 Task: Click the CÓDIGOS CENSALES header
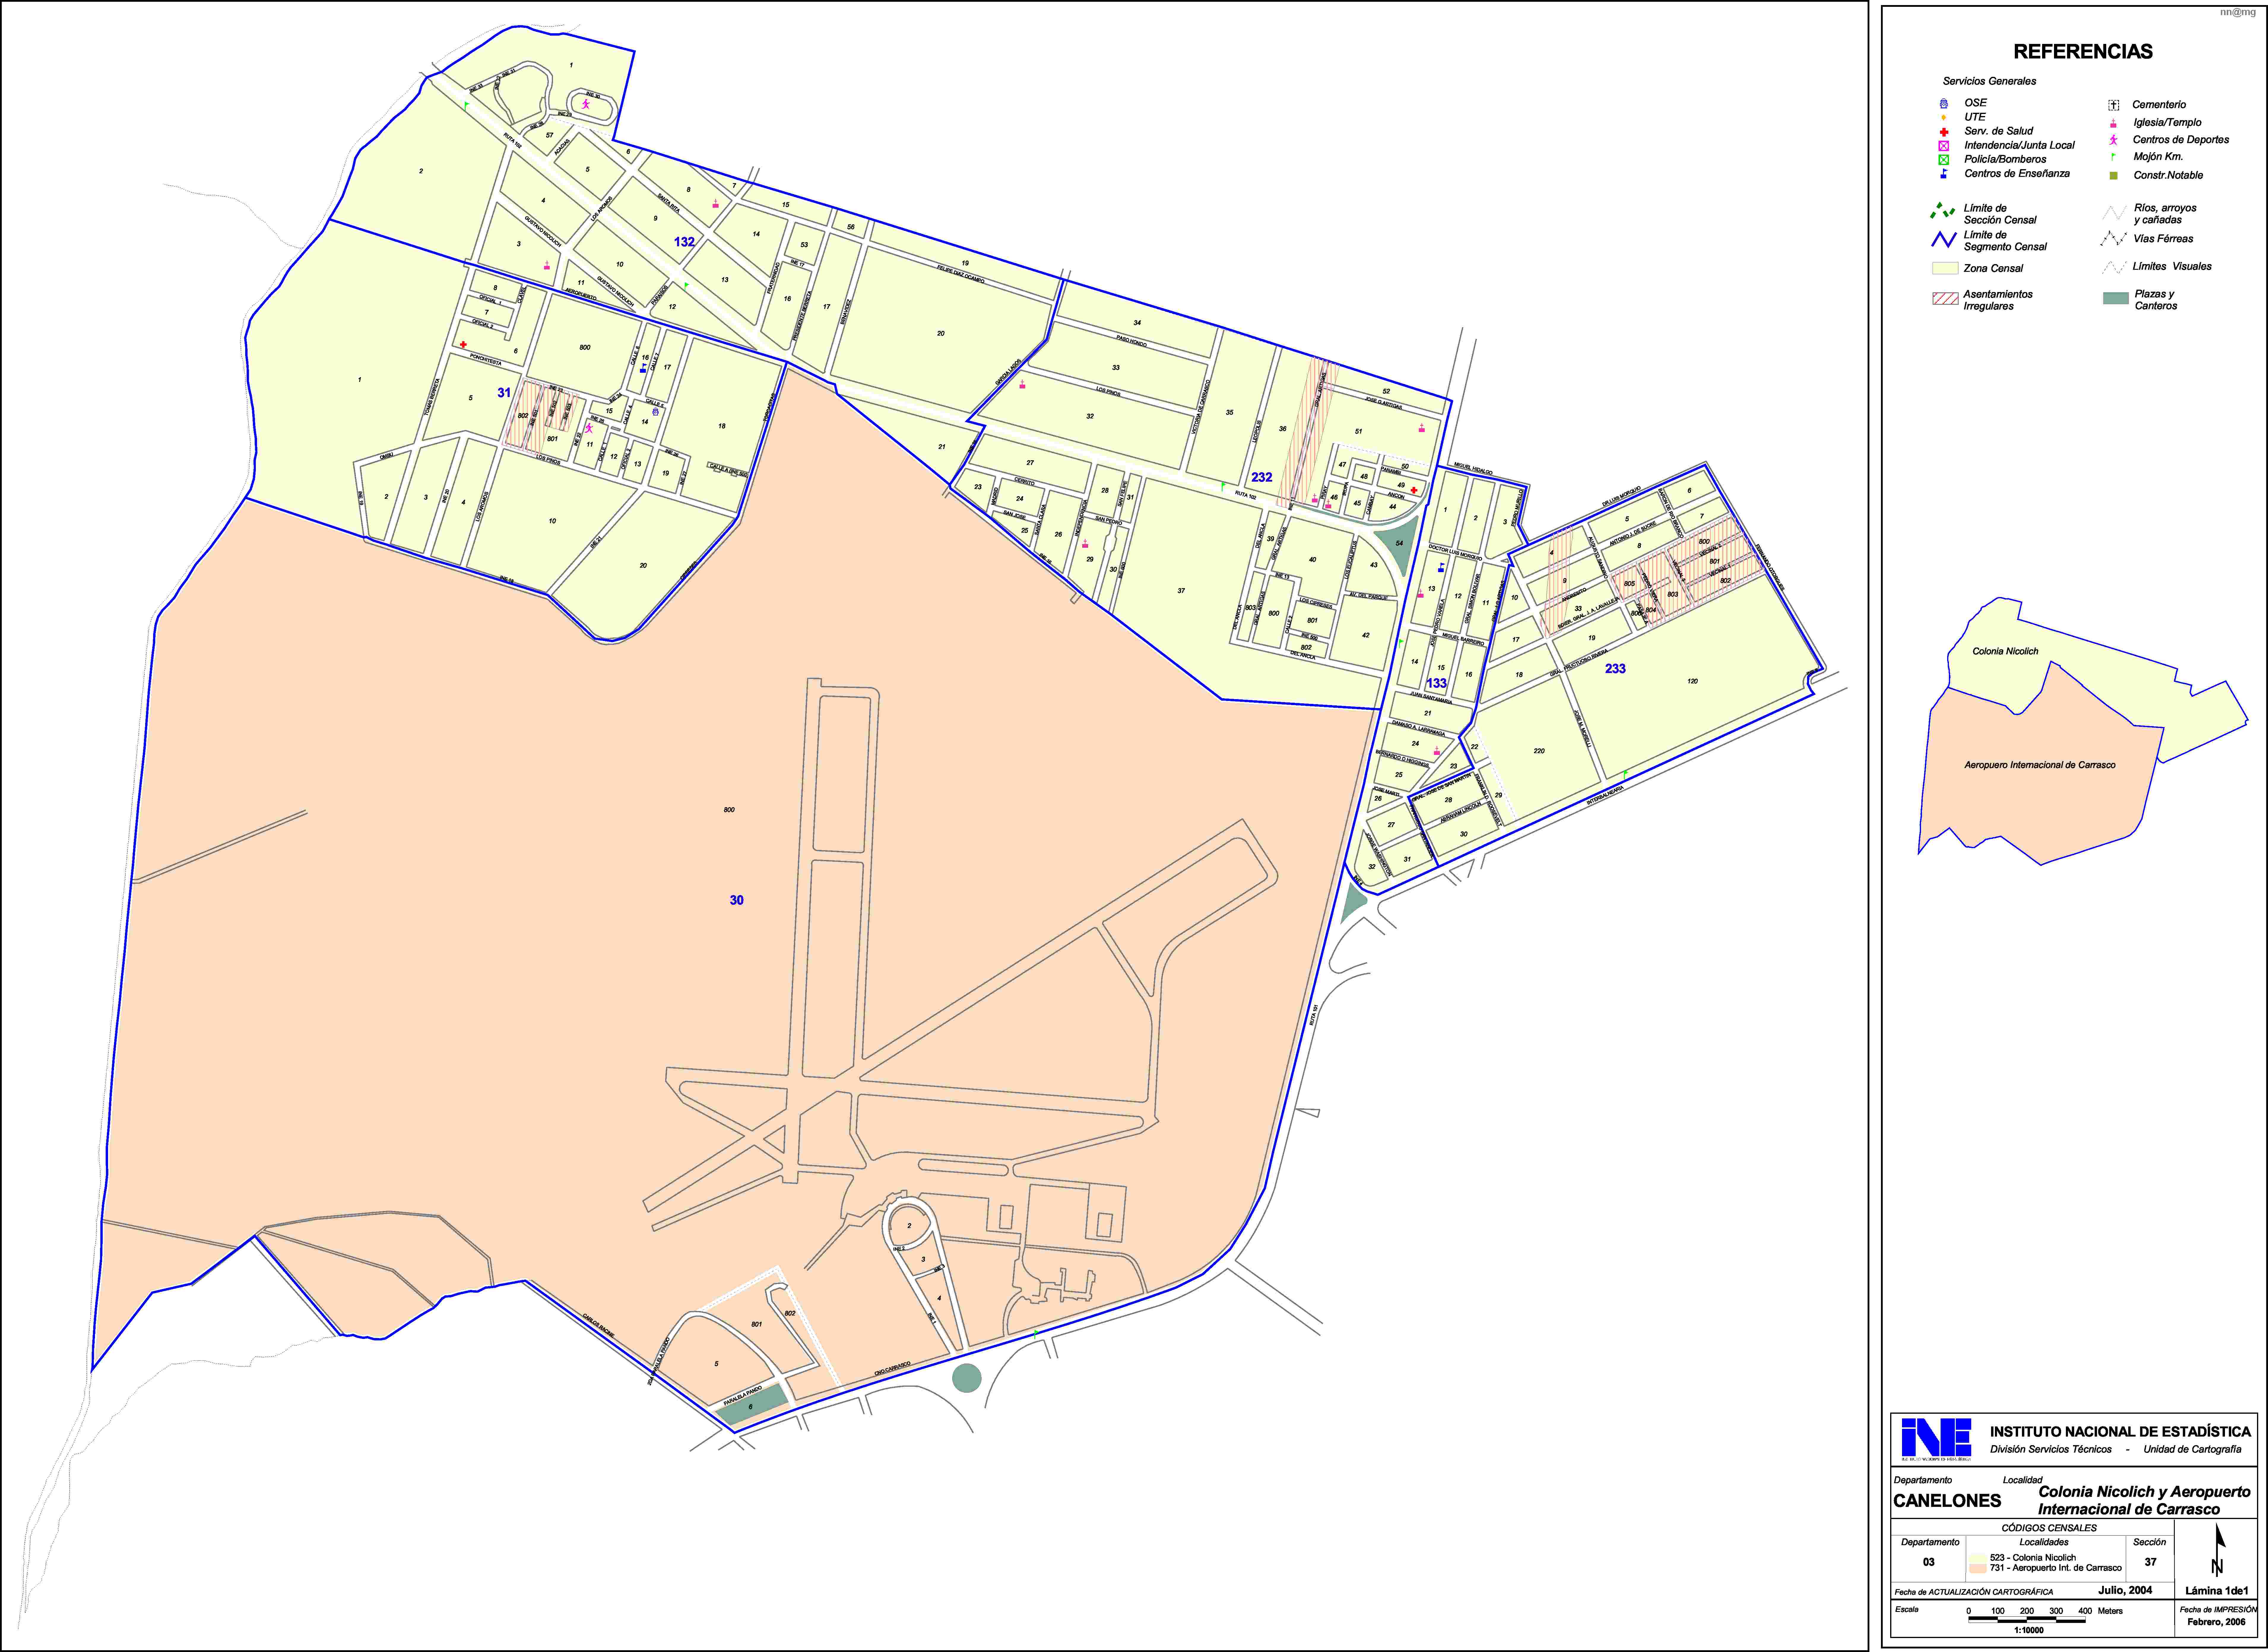coord(2049,1528)
